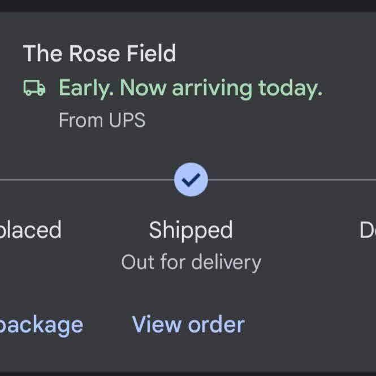Click the blue Shipped checkmark circle

[191, 180]
